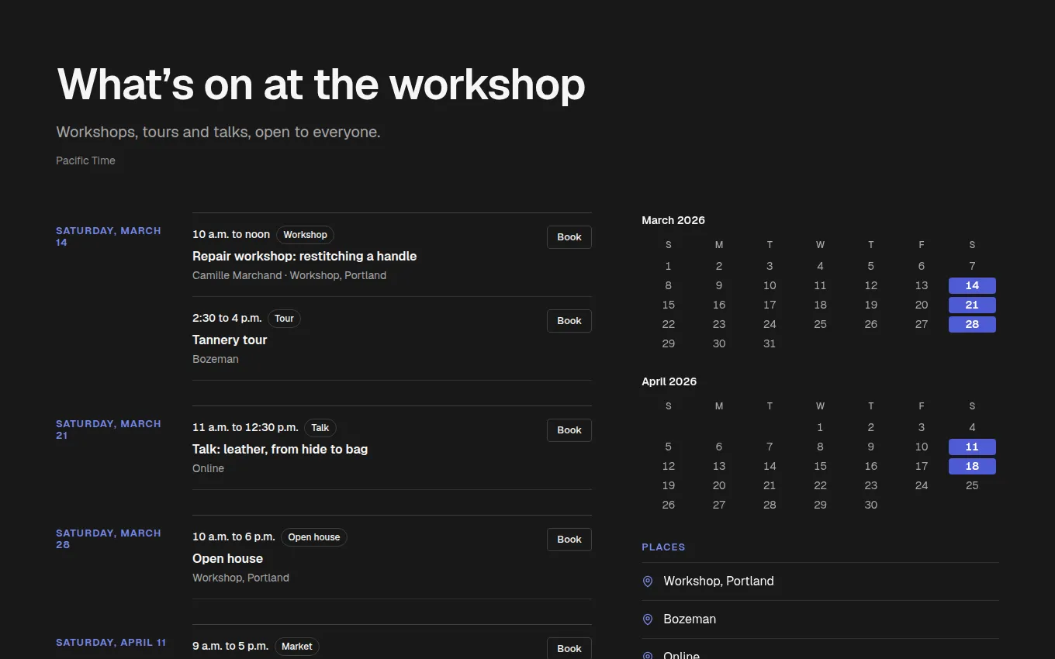Screen dimensions: 1055x659
Task: Select highlighted March 21 in the calendar
Action: (x=972, y=305)
